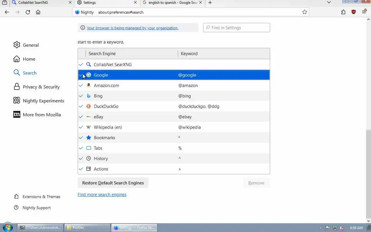Click the Keyword column header
The height and width of the screenshot is (232, 371).
click(x=224, y=54)
